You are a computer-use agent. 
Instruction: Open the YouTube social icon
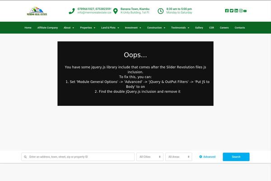click(x=245, y=11)
